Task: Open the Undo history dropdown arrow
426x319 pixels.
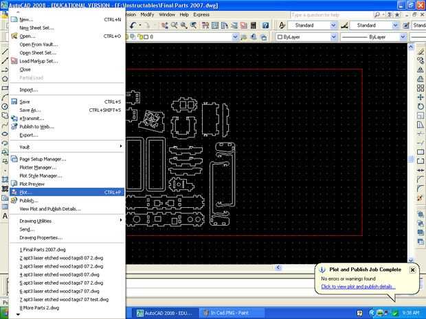Action: [x=140, y=25]
